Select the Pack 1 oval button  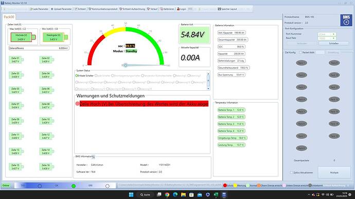point(301,63)
